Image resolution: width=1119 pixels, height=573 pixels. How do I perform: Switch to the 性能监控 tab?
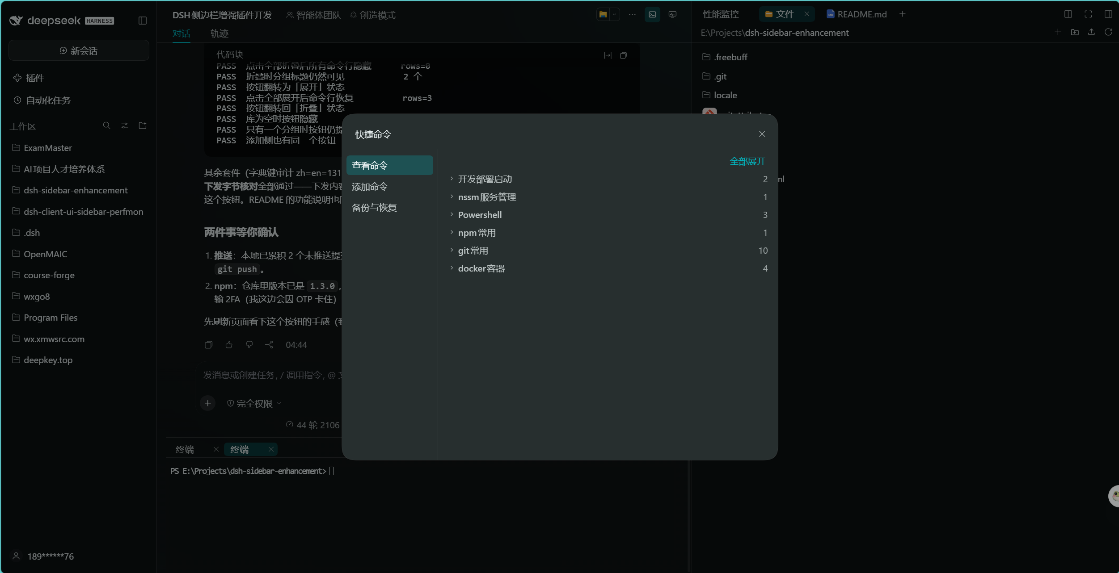pyautogui.click(x=721, y=14)
